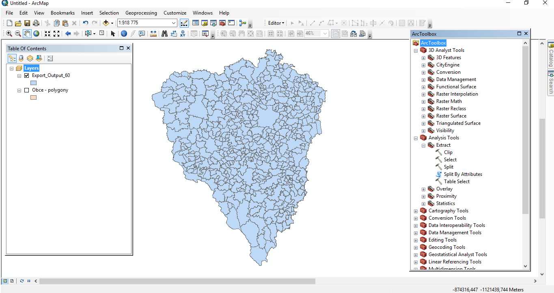554x293 pixels.
Task: Select the Zoom Out tool
Action: click(18, 34)
